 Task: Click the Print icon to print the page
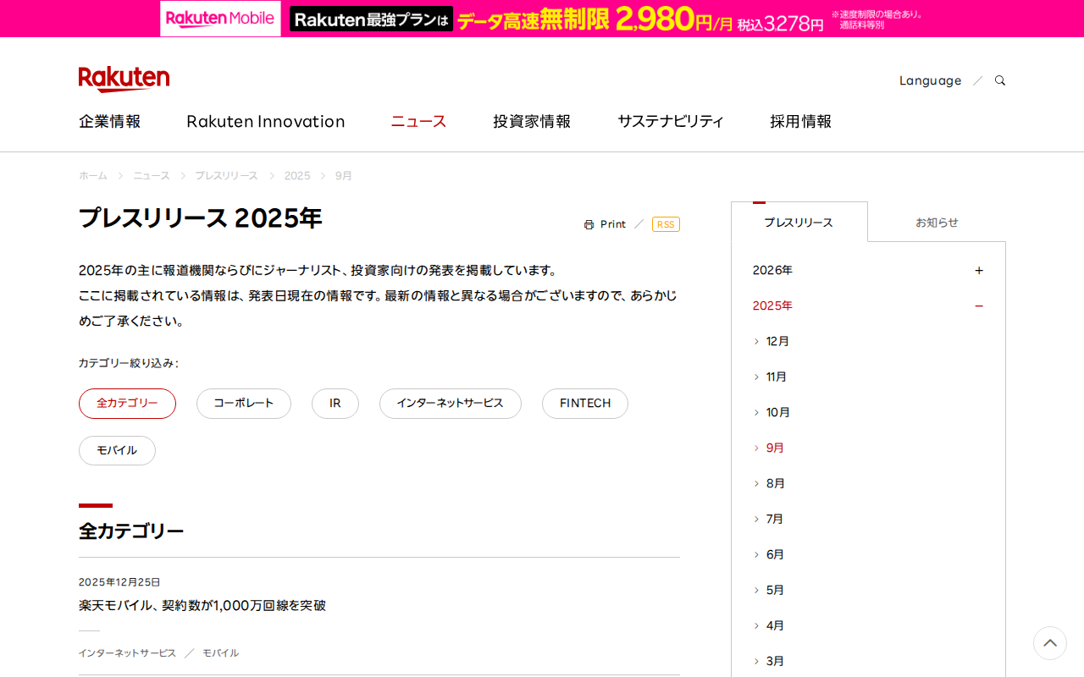(605, 223)
